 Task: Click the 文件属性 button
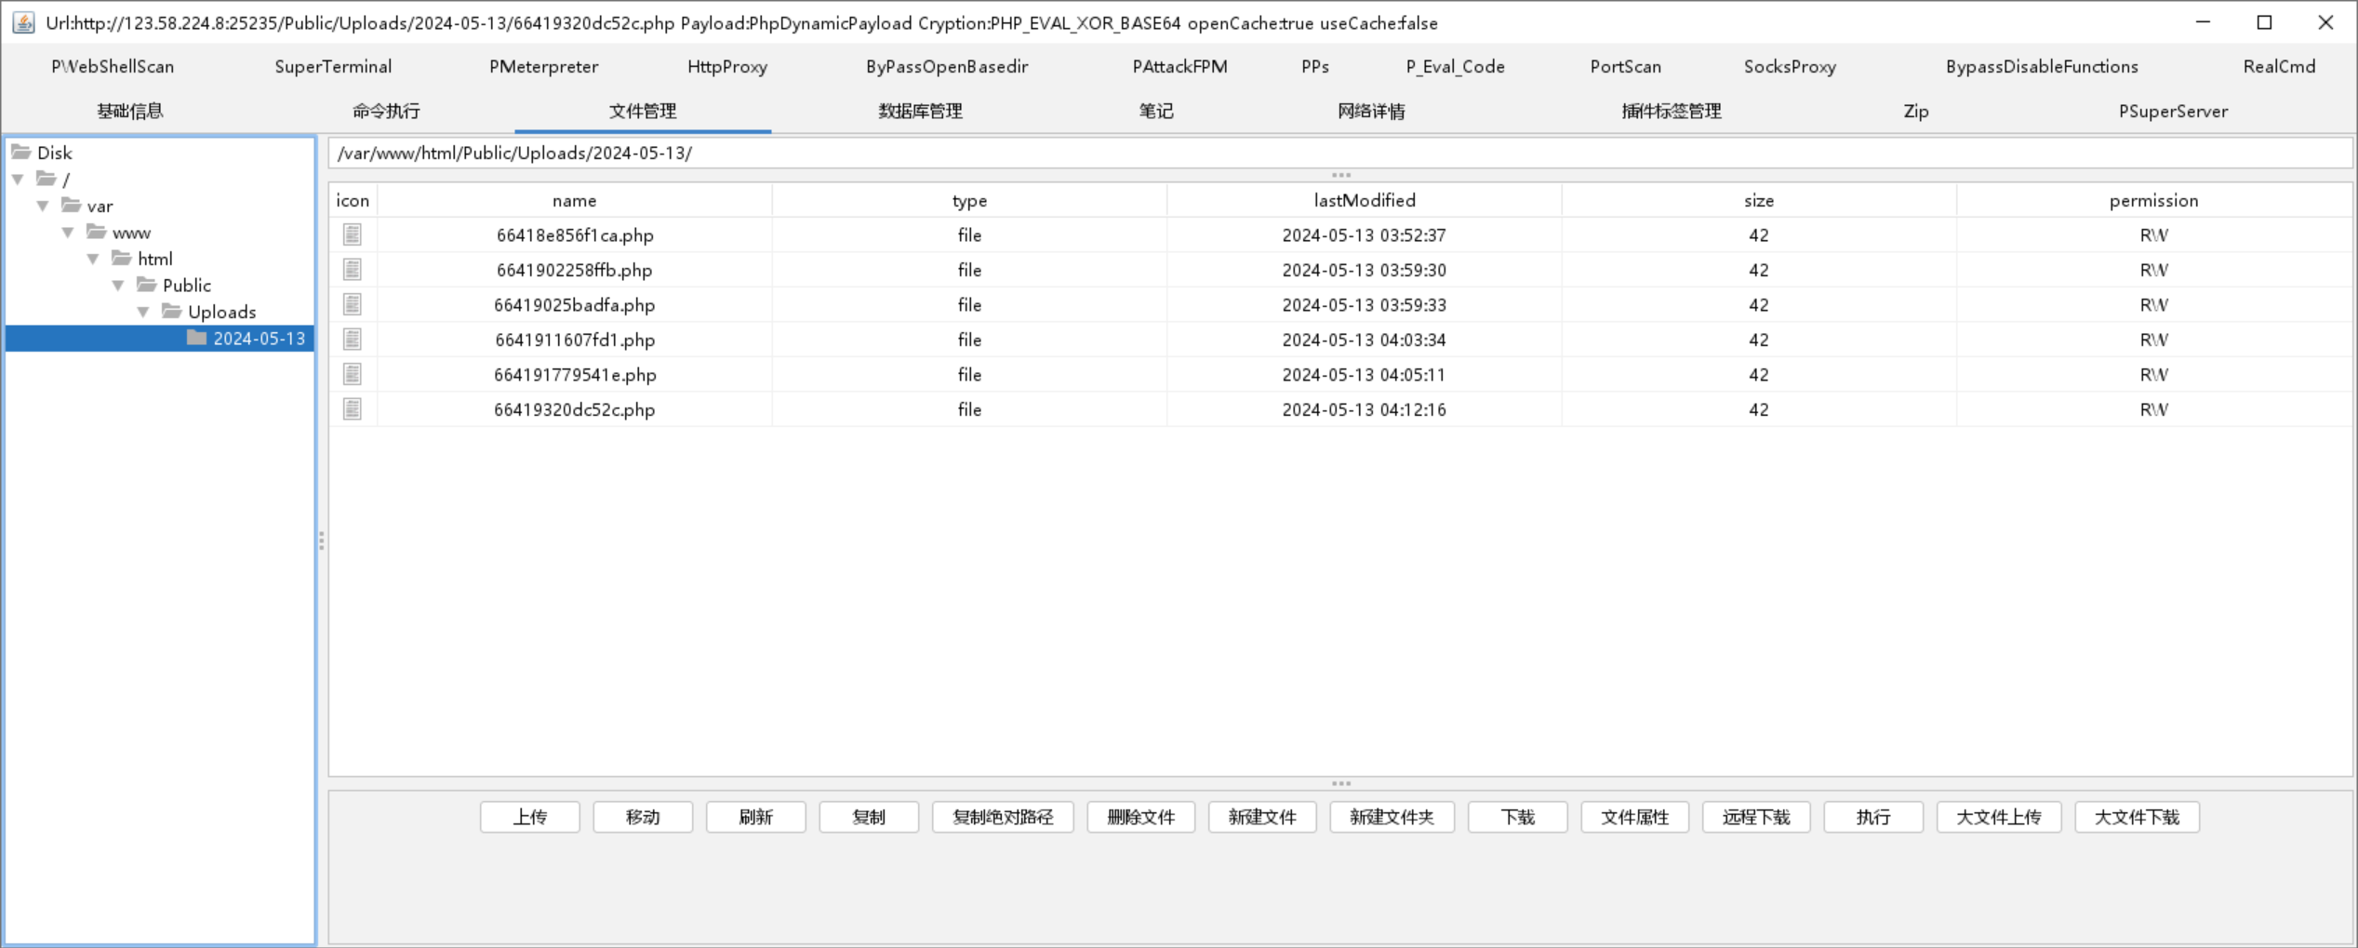pos(1635,817)
